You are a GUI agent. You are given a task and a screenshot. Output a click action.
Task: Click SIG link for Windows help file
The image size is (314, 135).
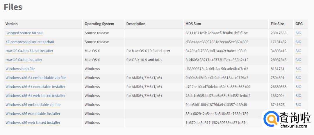coord(298,69)
